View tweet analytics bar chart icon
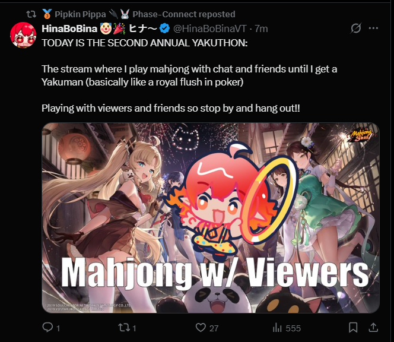394x342 pixels. (277, 328)
